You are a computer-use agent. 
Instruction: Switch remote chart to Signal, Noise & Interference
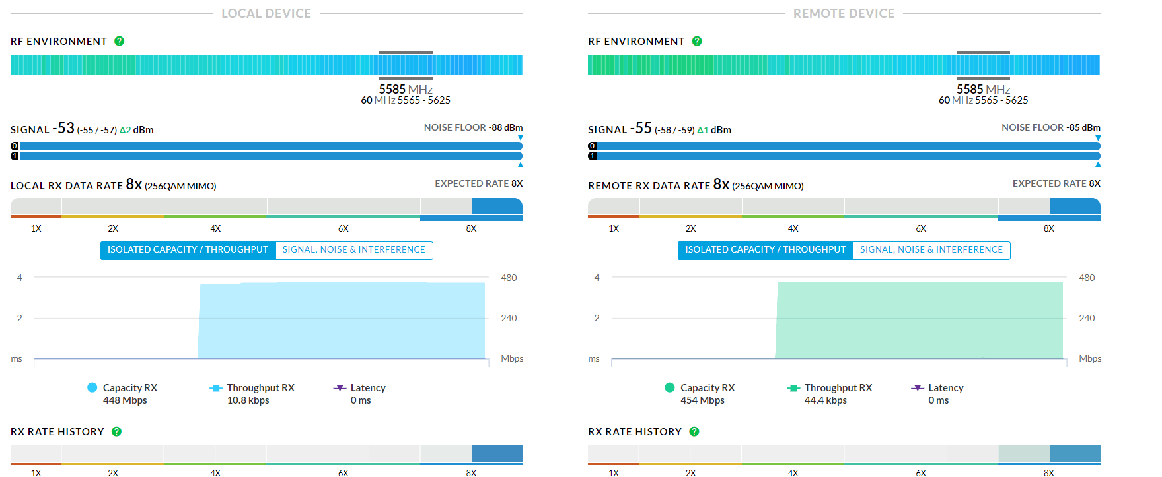931,250
